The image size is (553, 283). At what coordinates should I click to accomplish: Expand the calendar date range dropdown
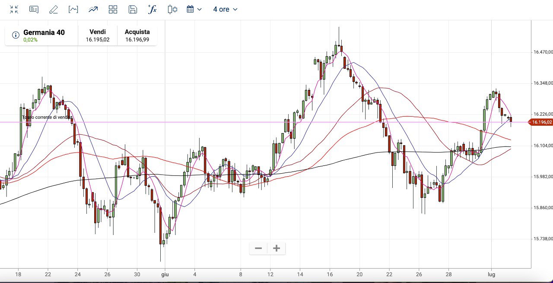194,10
